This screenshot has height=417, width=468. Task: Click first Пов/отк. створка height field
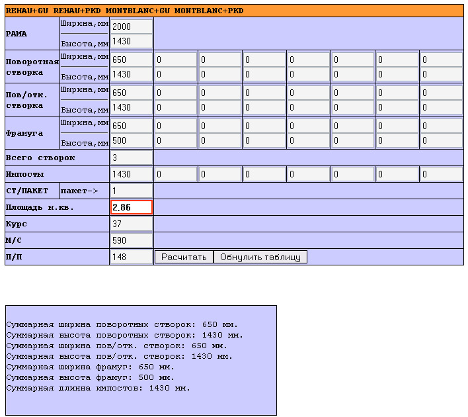(x=131, y=107)
